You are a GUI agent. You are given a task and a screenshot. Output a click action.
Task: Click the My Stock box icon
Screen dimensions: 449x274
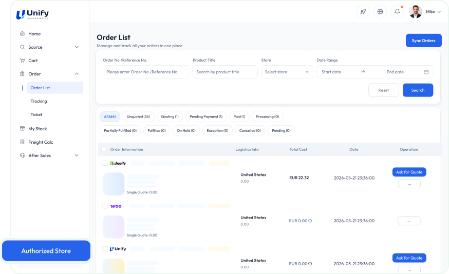tap(22, 128)
